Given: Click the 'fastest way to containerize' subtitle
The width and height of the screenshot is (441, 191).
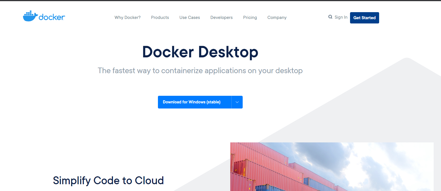Looking at the screenshot, I should click(200, 71).
